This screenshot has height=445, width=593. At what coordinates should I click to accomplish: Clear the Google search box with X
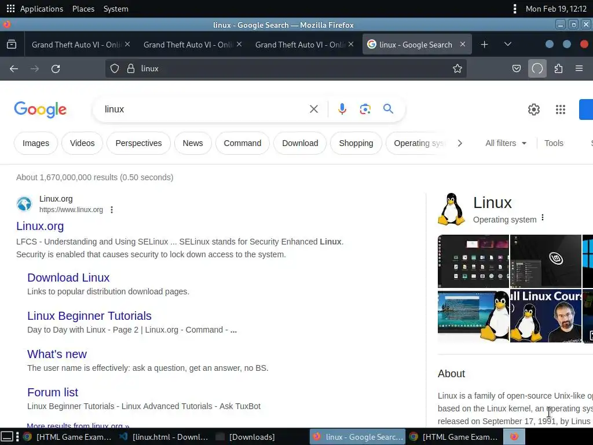click(313, 109)
